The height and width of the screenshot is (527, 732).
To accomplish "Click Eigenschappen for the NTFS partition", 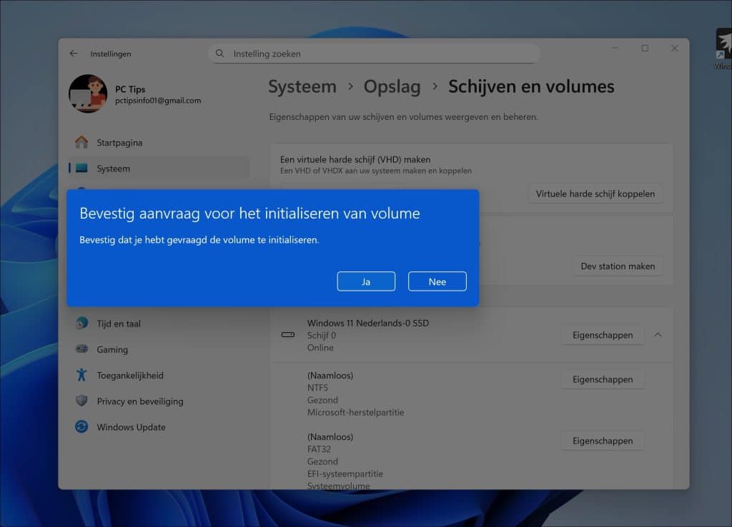I will tap(603, 379).
